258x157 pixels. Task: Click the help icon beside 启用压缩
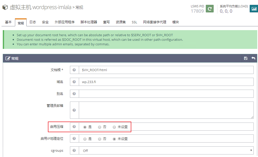coord(74,127)
